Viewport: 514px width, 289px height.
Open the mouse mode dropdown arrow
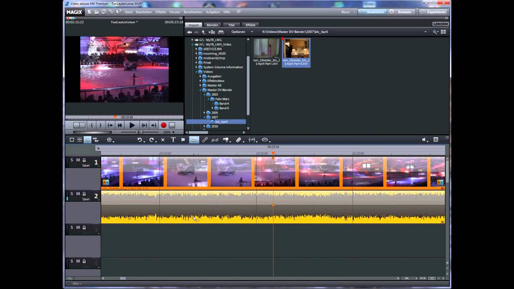pos(230,141)
